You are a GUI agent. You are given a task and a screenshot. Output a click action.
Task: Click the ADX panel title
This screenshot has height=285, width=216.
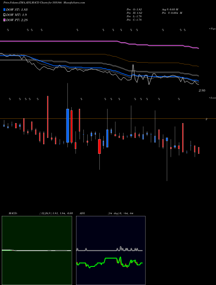coord(82,213)
